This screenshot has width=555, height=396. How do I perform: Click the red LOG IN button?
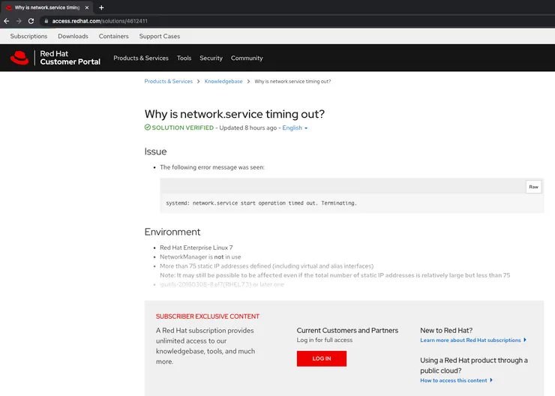coord(322,358)
